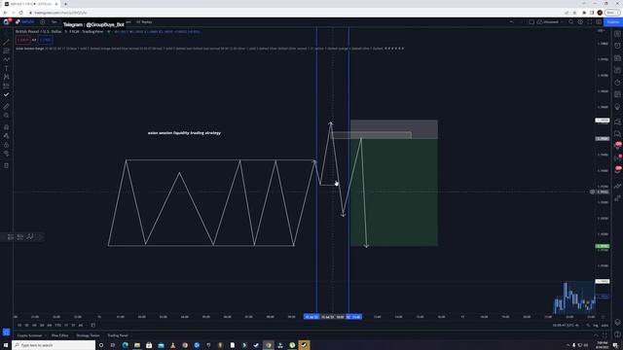The width and height of the screenshot is (623, 350).
Task: Take a chart snapshot with camera icon
Action: (599, 21)
